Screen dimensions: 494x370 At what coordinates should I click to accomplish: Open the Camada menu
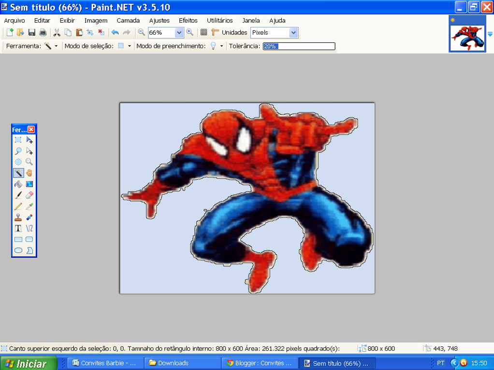point(128,20)
